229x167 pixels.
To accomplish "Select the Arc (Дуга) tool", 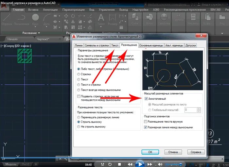I will 46,19.
